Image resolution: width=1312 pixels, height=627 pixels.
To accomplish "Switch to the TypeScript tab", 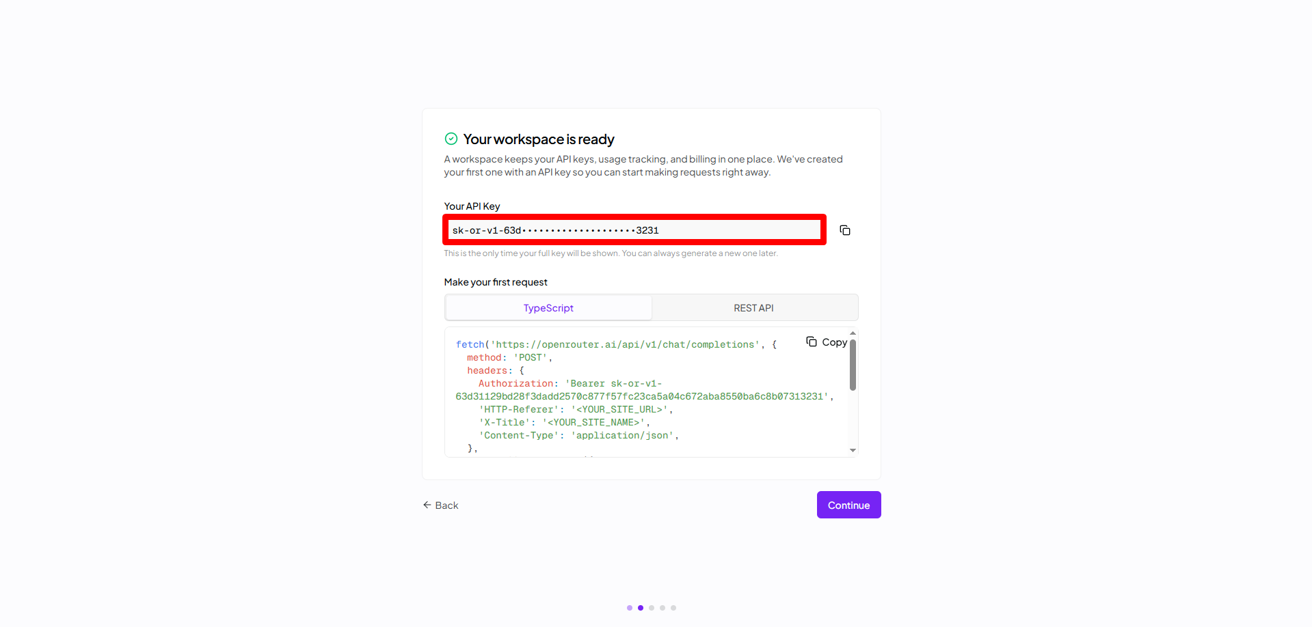I will click(548, 308).
